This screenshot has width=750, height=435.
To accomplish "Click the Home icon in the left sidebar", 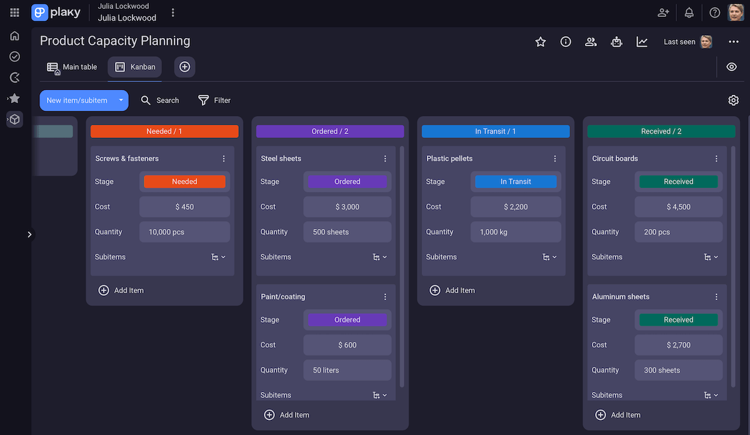I will (x=14, y=36).
